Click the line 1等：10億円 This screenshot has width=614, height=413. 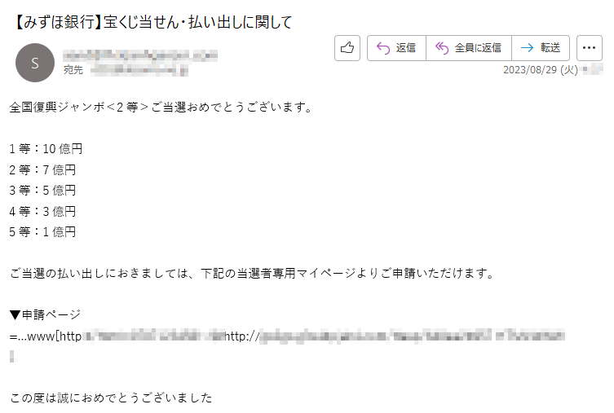point(46,148)
